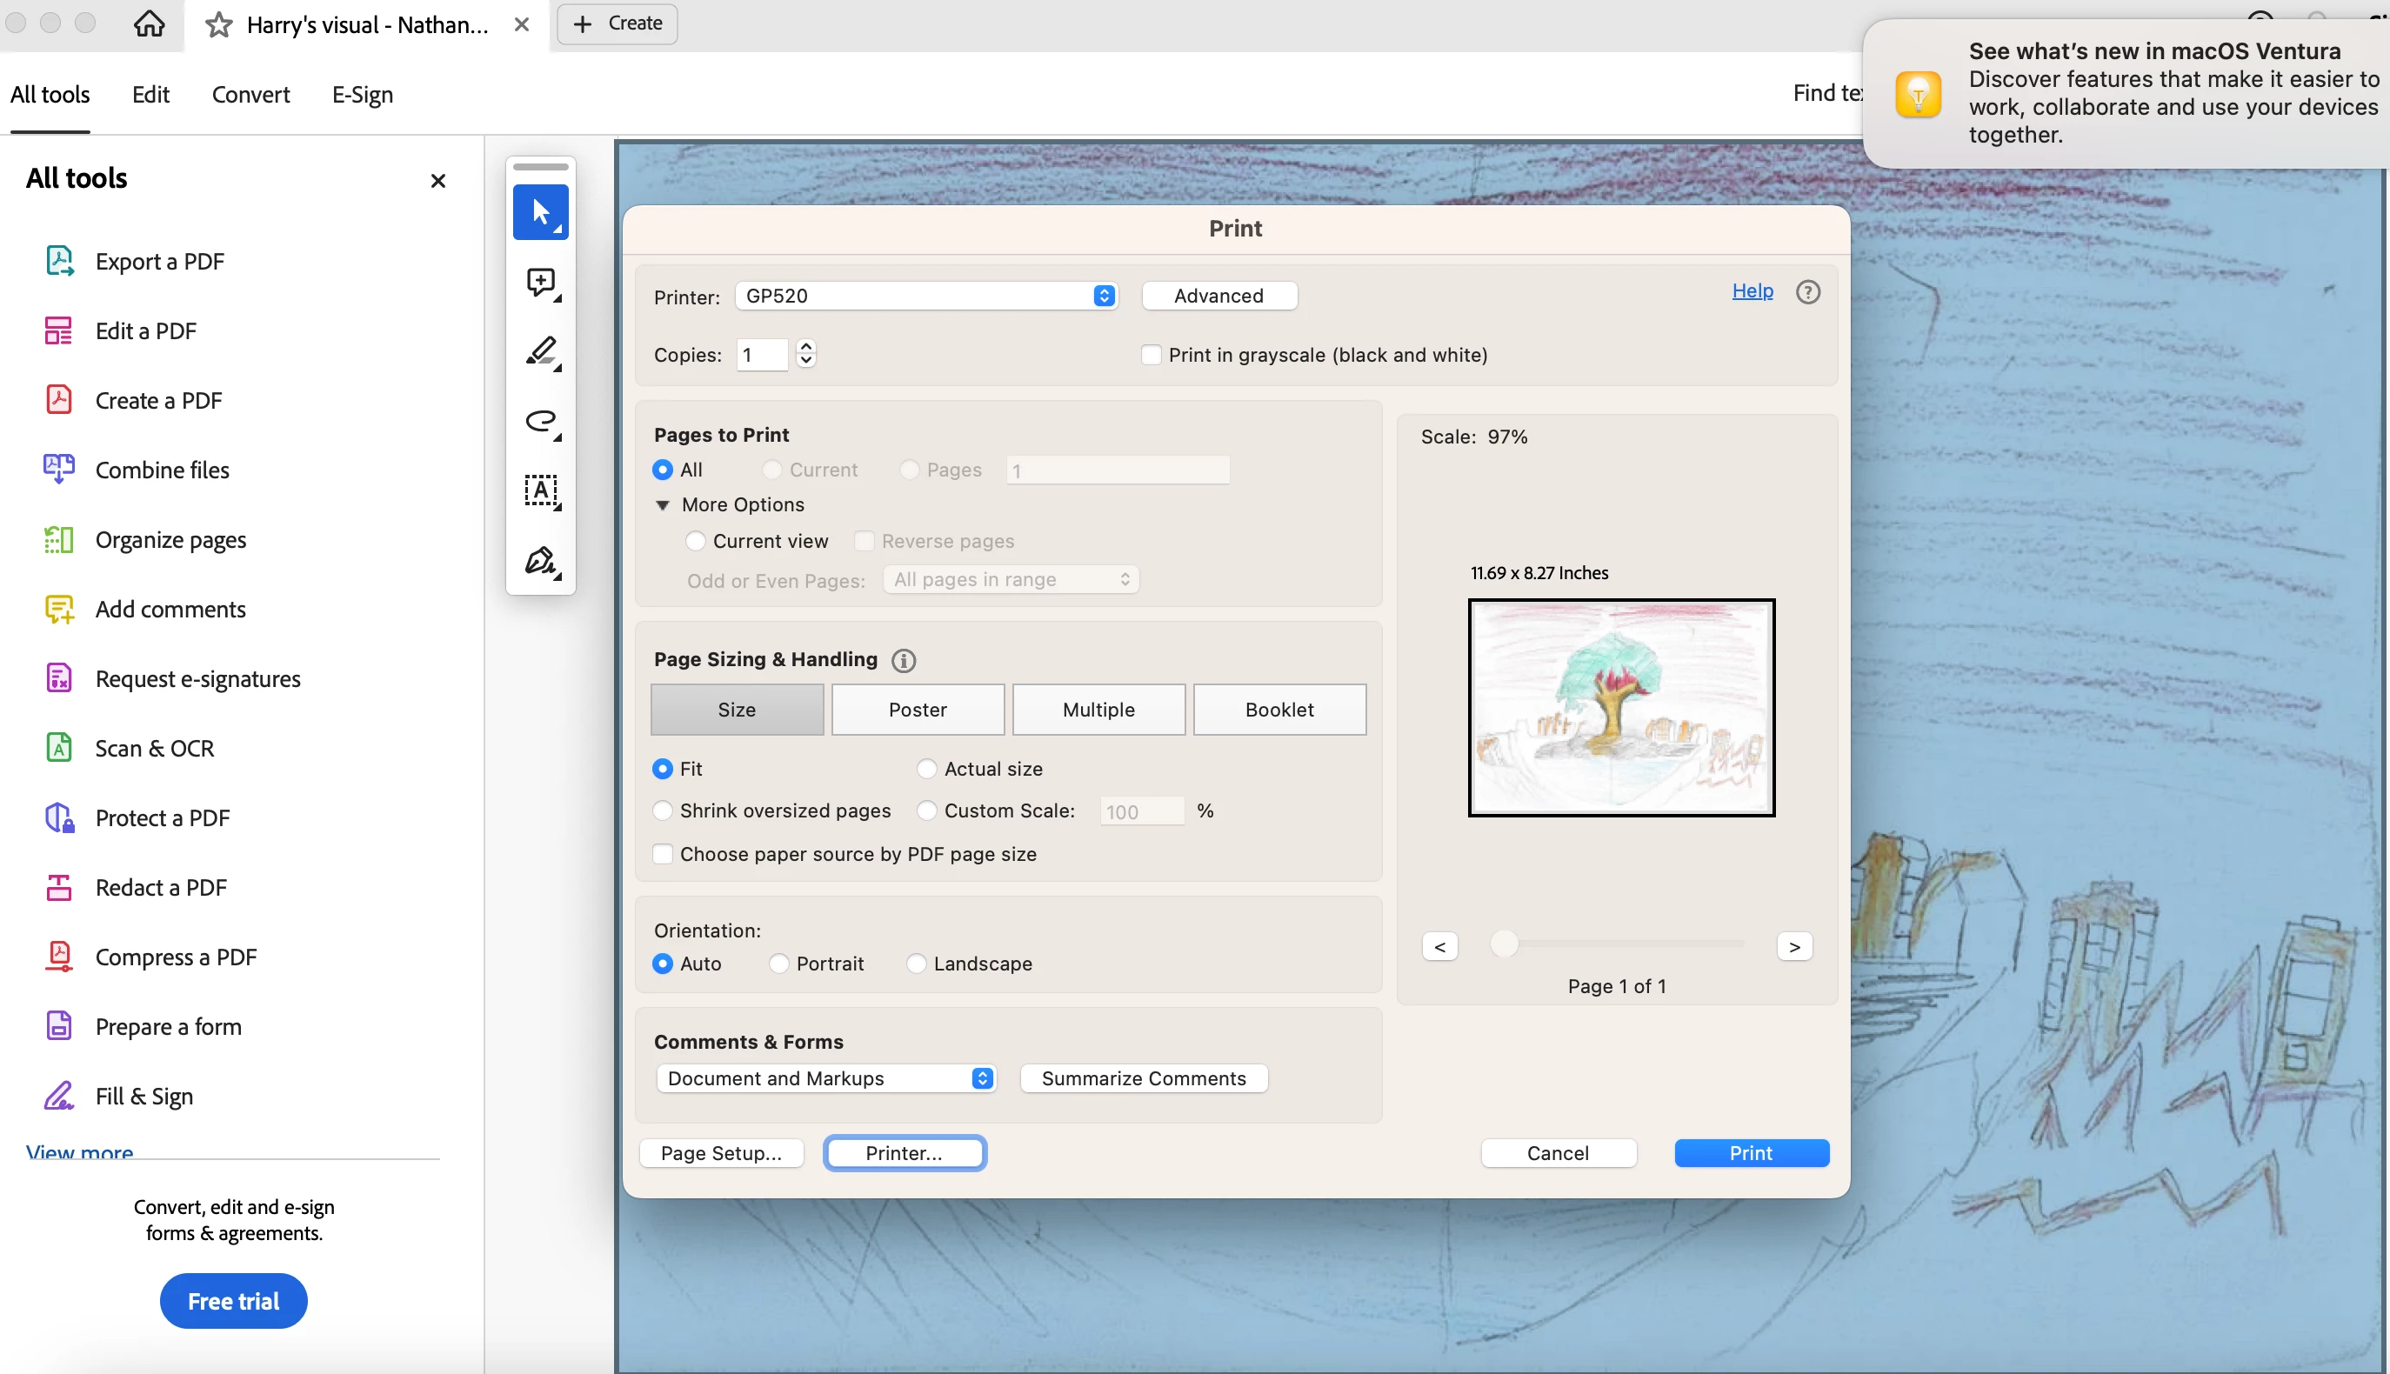The image size is (2390, 1374).
Task: Open the Printer GP520 dropdown
Action: coord(925,296)
